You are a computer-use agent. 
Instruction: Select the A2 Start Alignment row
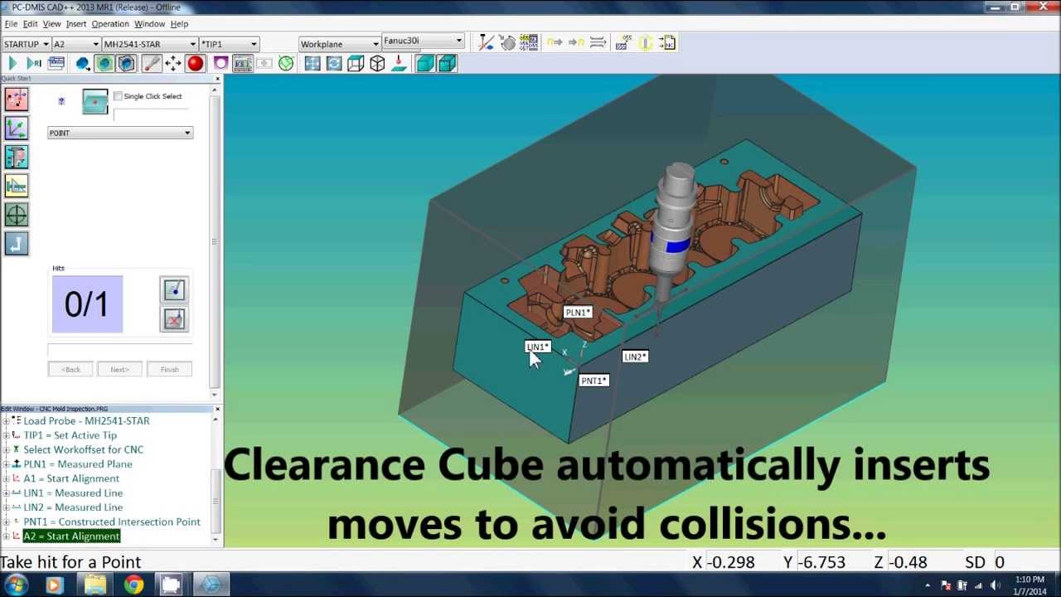71,536
